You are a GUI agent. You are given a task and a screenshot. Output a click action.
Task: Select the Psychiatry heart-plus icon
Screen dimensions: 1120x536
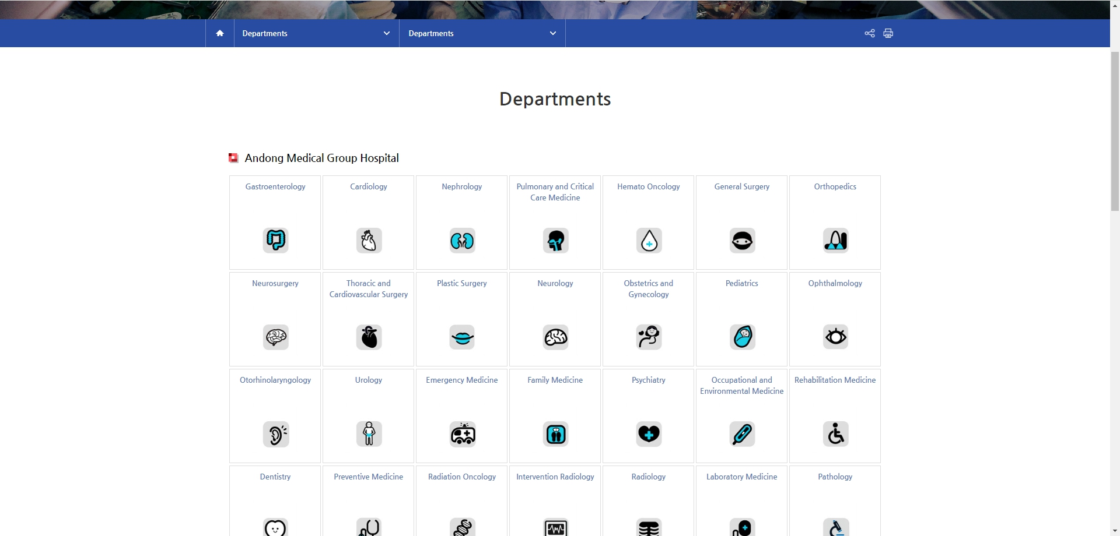point(649,433)
